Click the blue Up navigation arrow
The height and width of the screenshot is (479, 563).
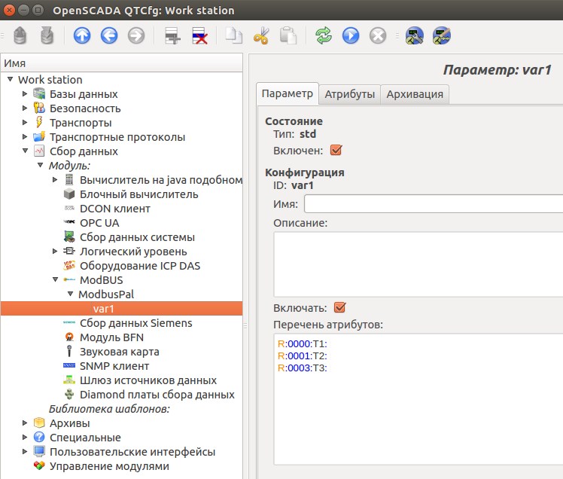click(x=83, y=35)
